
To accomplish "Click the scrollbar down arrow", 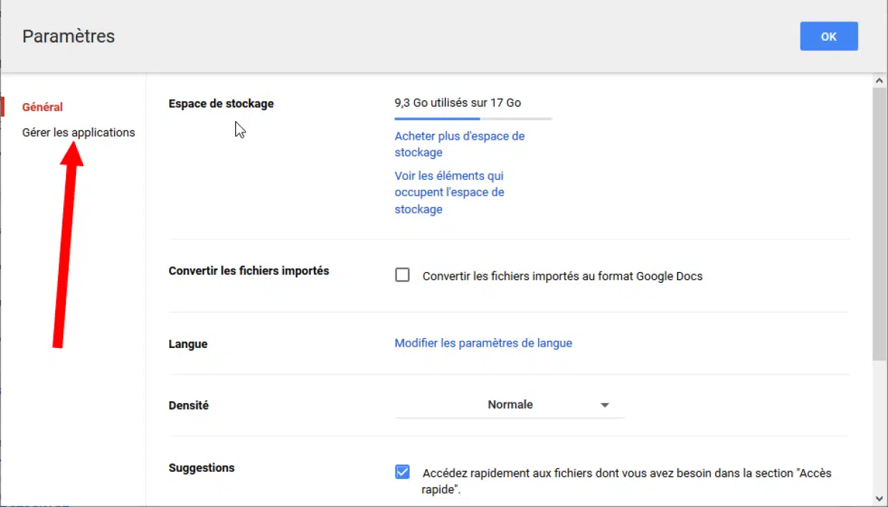I will [x=879, y=498].
